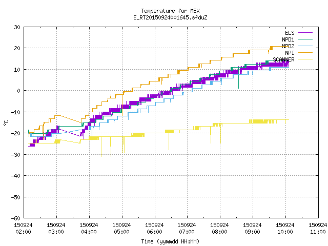Click the x-axis tick label 11:00
The width and height of the screenshot is (328, 246).
[x=318, y=232]
